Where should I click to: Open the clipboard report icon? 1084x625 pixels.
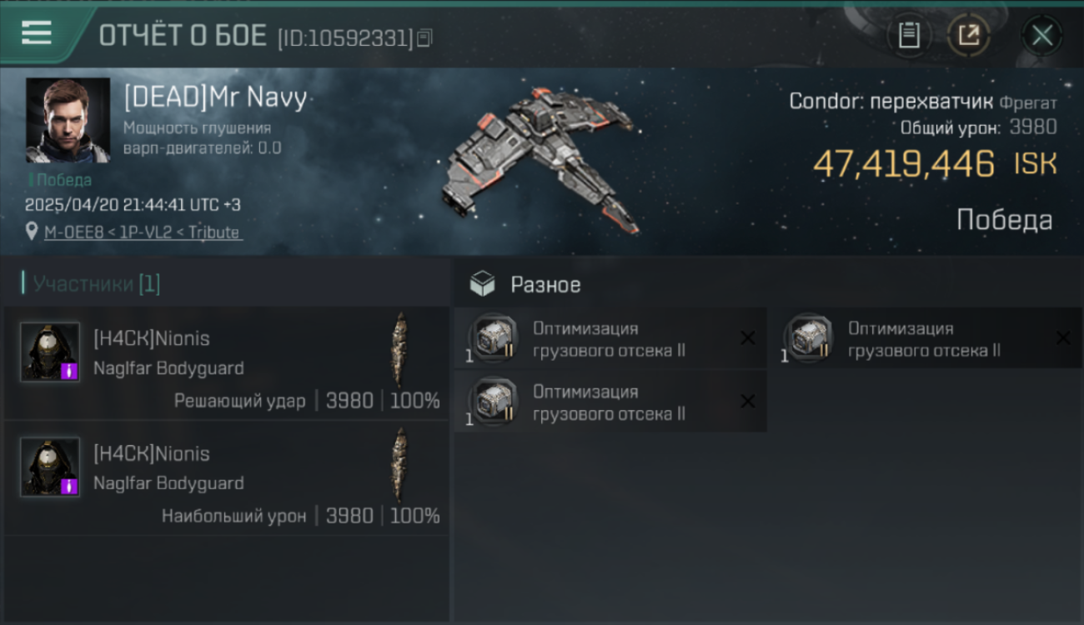pyautogui.click(x=909, y=36)
